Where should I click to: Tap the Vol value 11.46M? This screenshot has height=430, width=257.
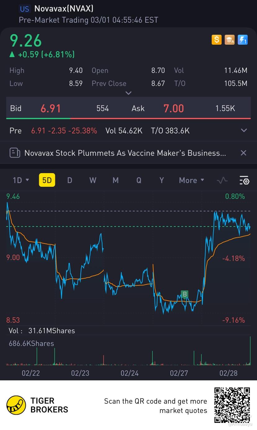pos(236,70)
